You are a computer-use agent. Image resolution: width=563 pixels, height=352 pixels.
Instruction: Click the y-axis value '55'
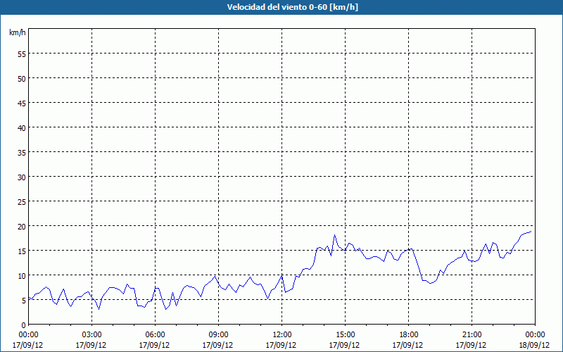point(22,54)
